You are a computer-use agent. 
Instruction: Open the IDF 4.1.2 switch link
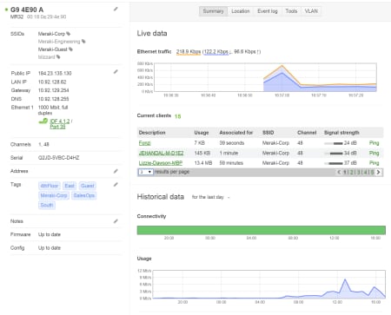pyautogui.click(x=60, y=121)
